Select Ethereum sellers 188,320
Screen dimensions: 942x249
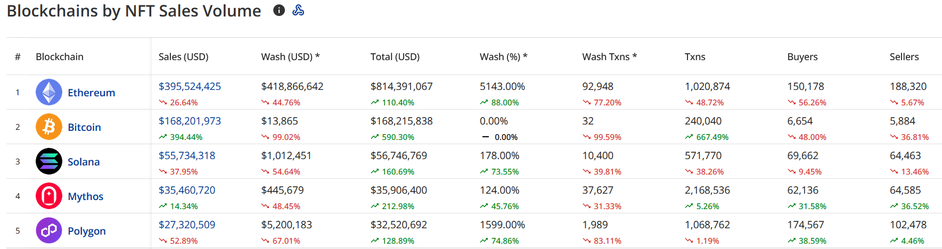(908, 86)
